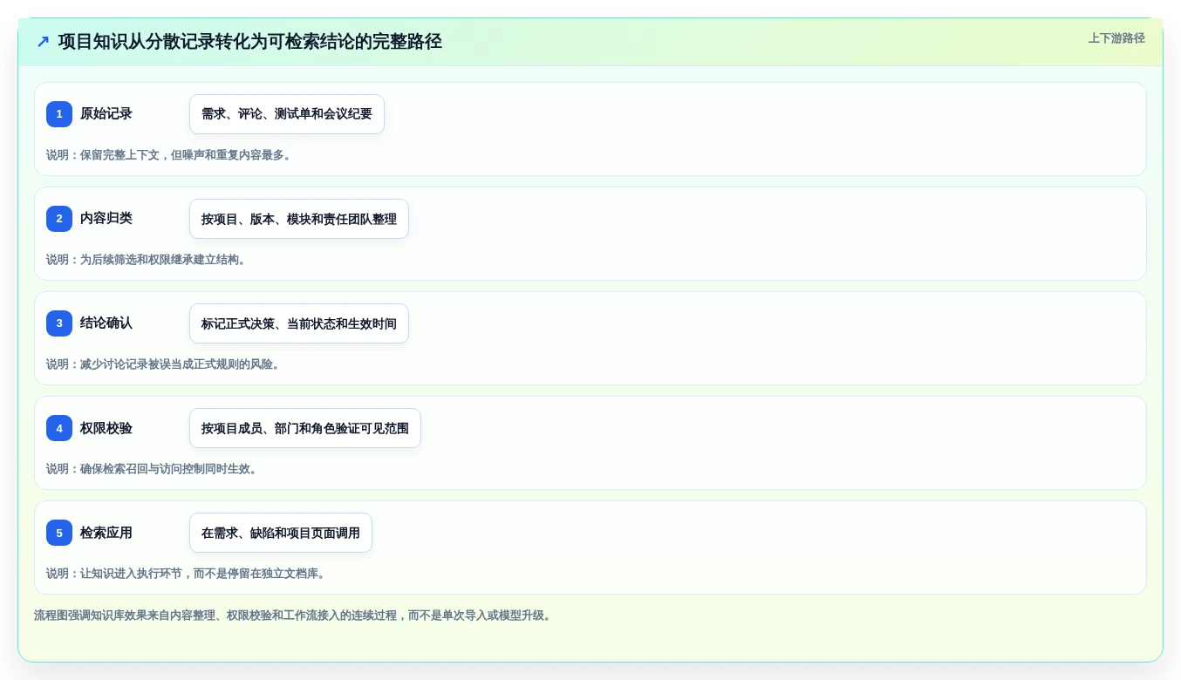Click the step 1 number badge

click(x=59, y=114)
